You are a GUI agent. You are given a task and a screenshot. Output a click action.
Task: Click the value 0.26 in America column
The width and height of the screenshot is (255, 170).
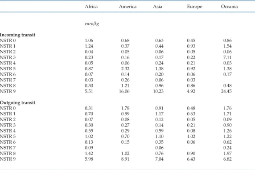[125, 80]
